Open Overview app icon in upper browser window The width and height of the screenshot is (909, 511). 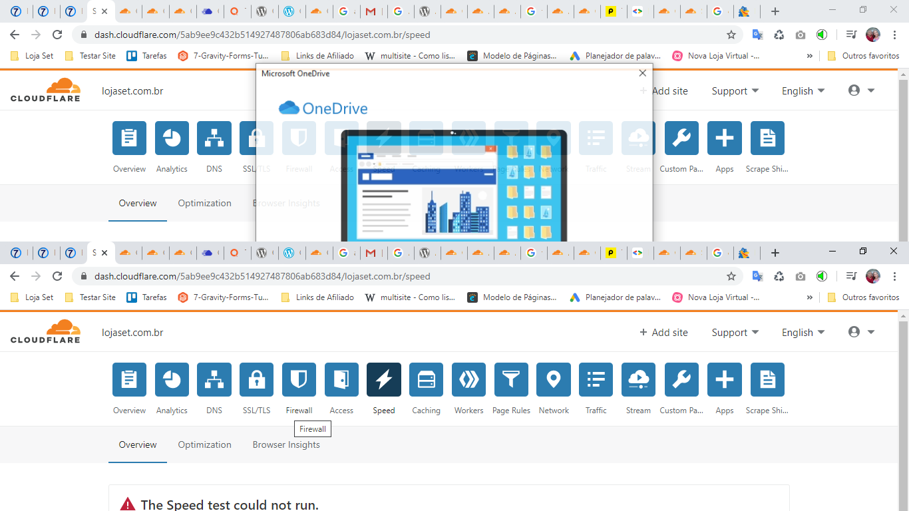pos(129,138)
